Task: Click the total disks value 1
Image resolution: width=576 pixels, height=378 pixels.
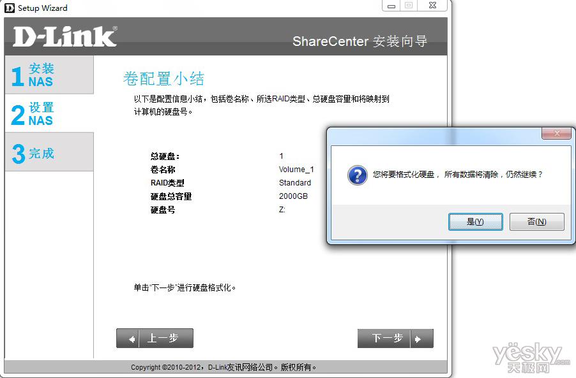Action: coord(282,156)
